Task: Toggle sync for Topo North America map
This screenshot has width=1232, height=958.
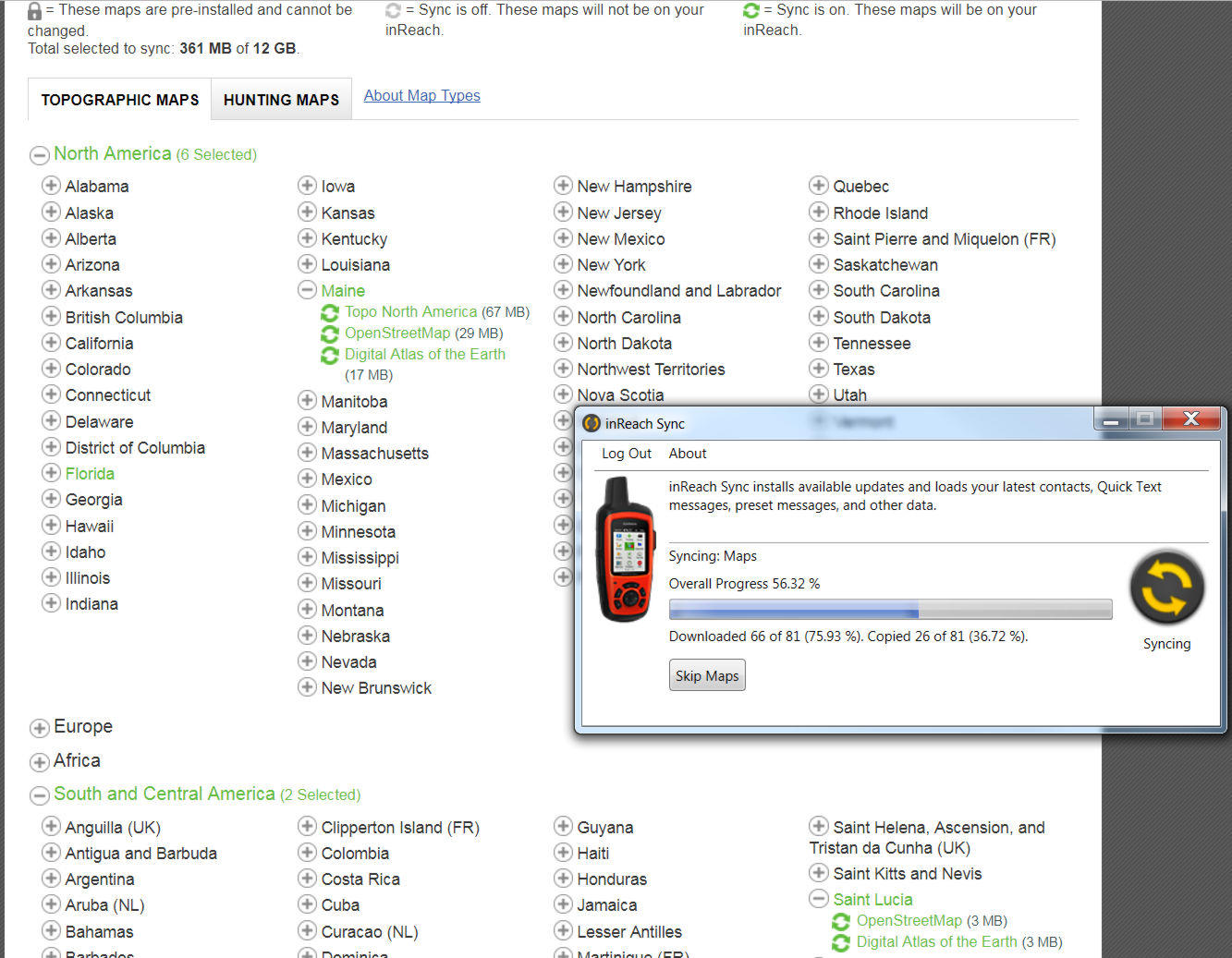Action: click(330, 313)
